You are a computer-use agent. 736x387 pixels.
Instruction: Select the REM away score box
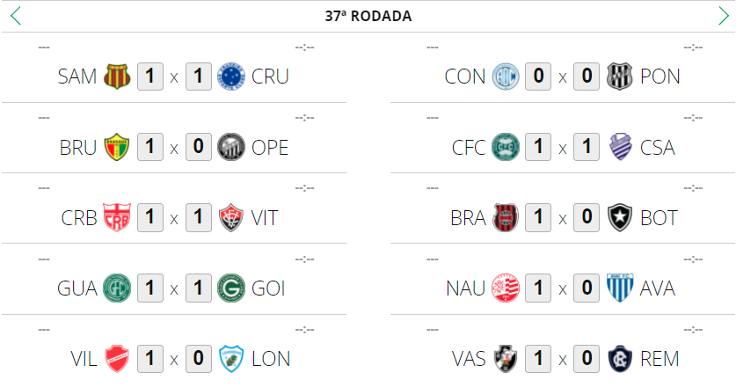[x=587, y=358]
